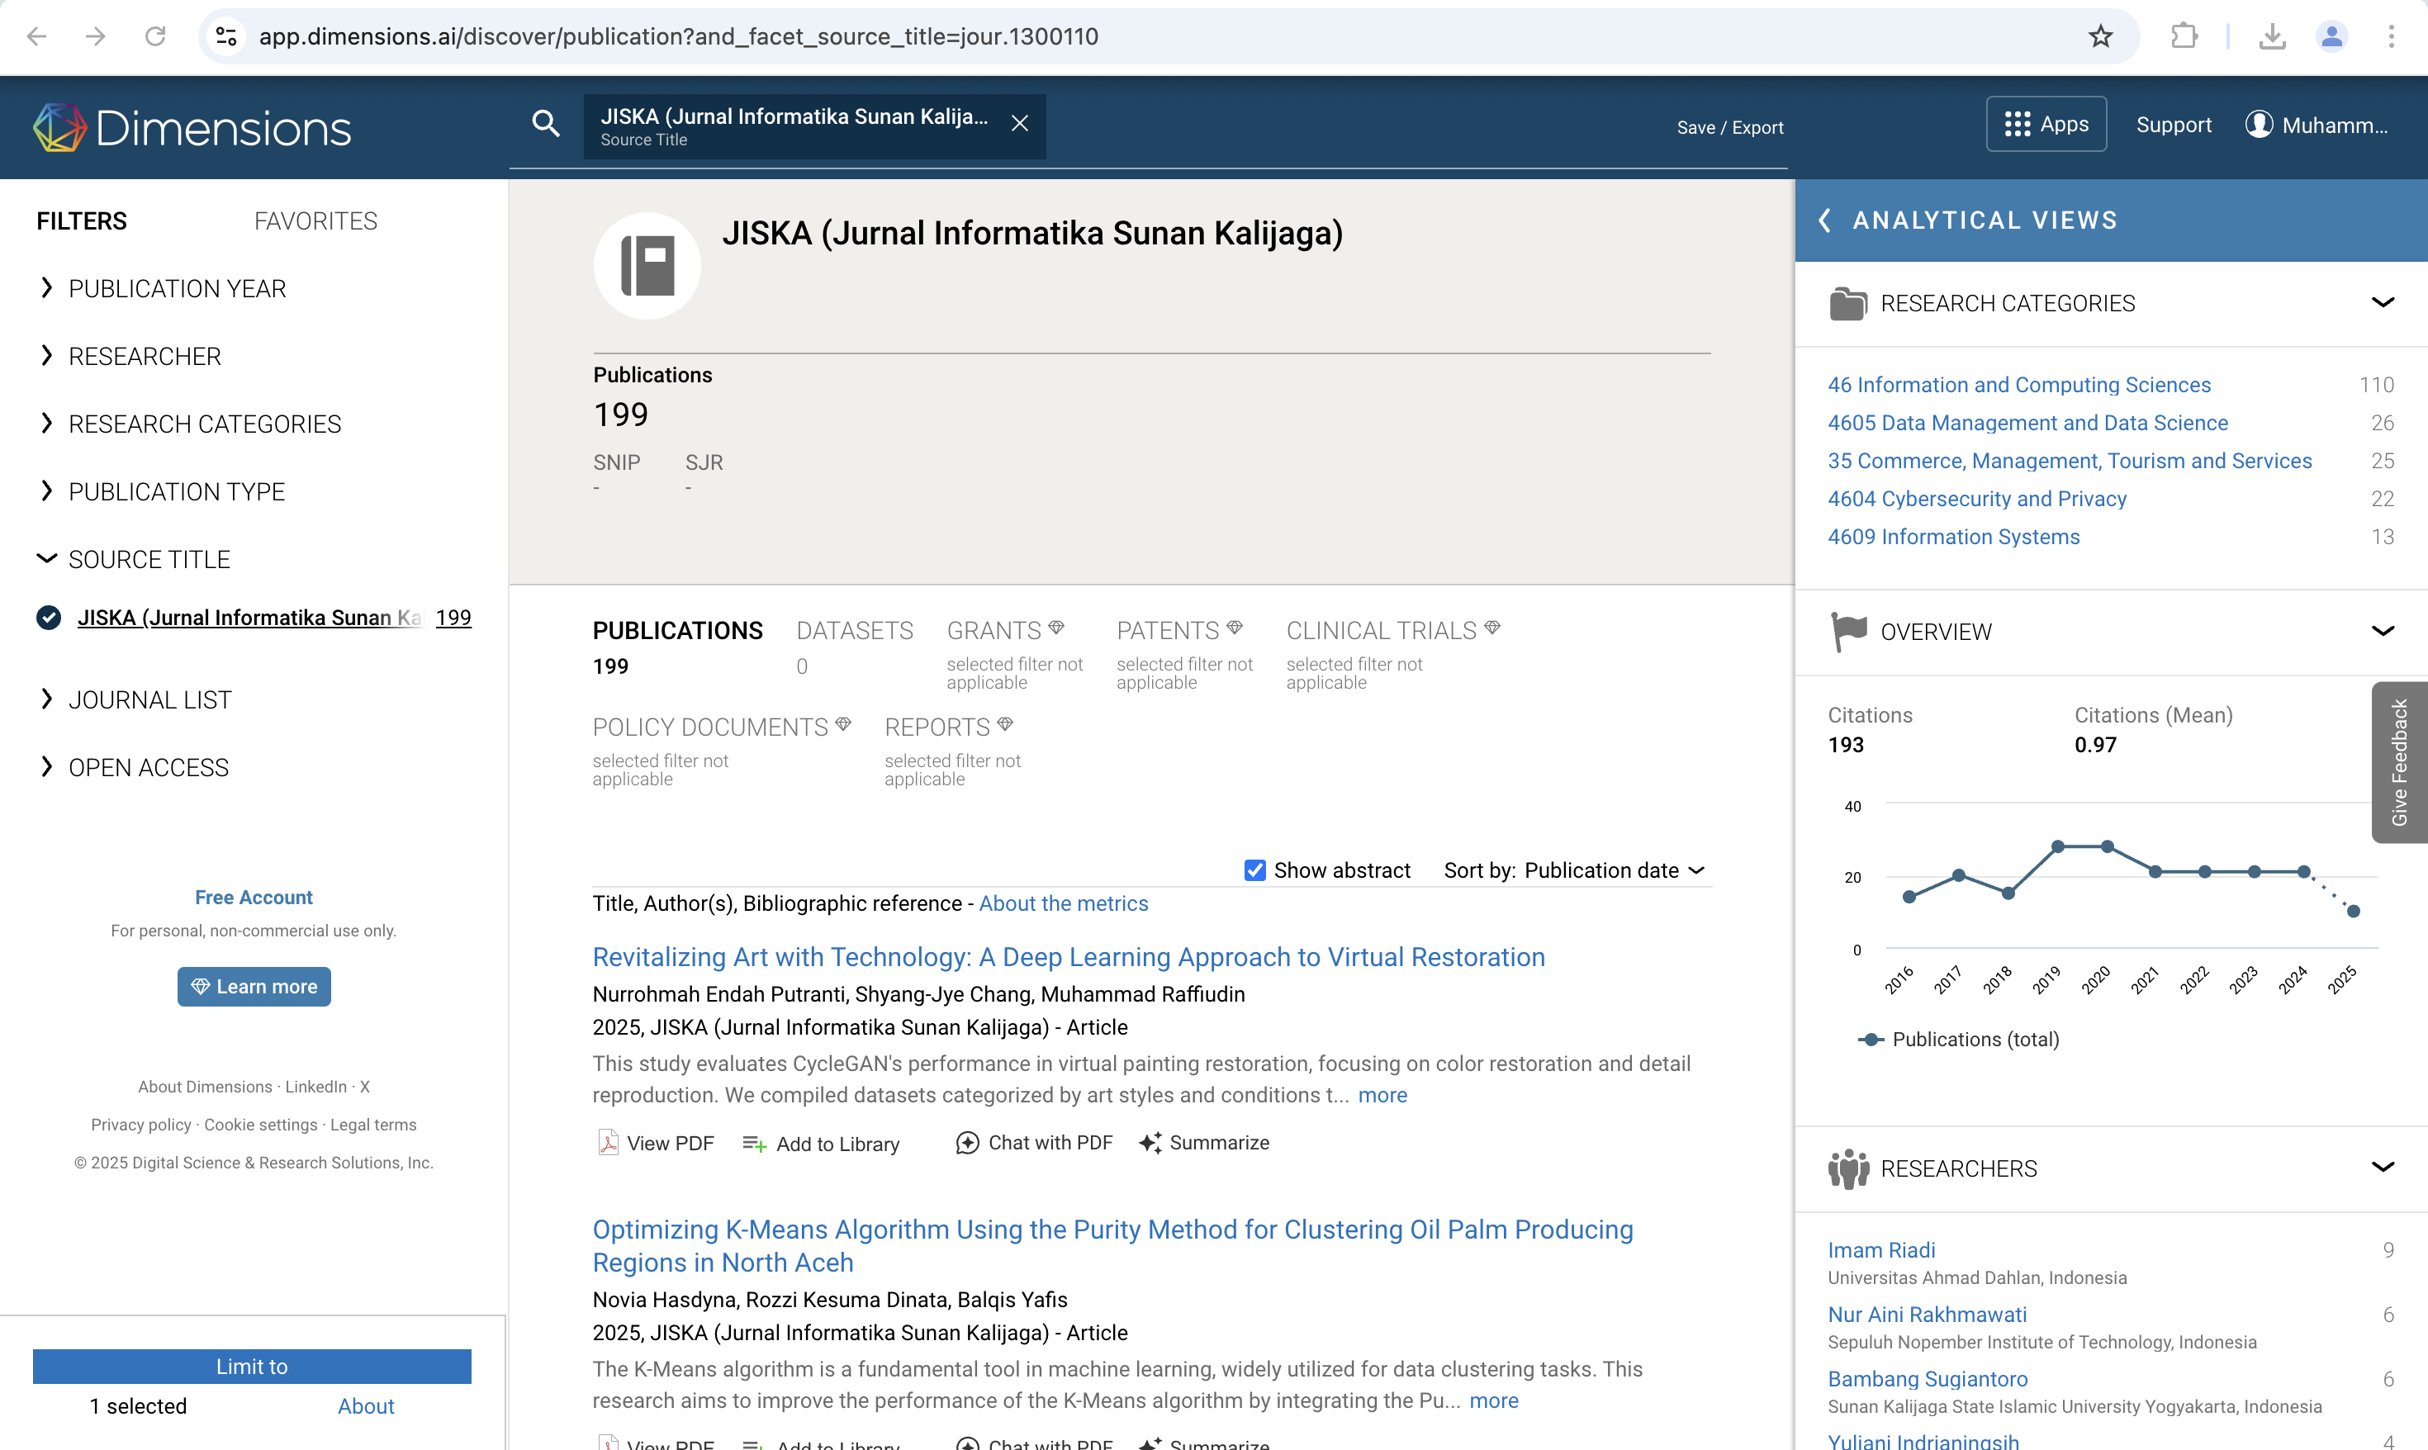
Task: Click the View PDF icon for Revitalizing Art
Action: click(x=608, y=1143)
